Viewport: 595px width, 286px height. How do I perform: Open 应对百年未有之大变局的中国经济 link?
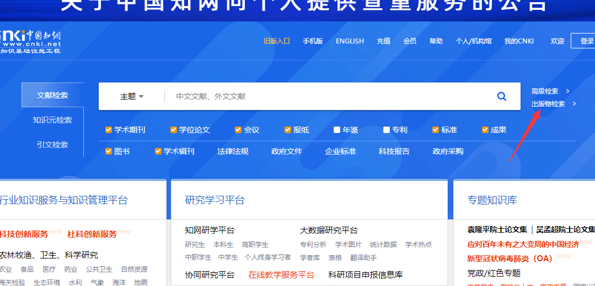pos(523,244)
